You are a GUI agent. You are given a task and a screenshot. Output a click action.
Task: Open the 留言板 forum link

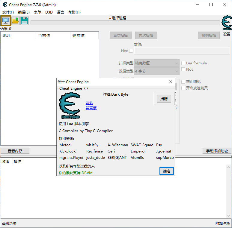[x=91, y=108]
